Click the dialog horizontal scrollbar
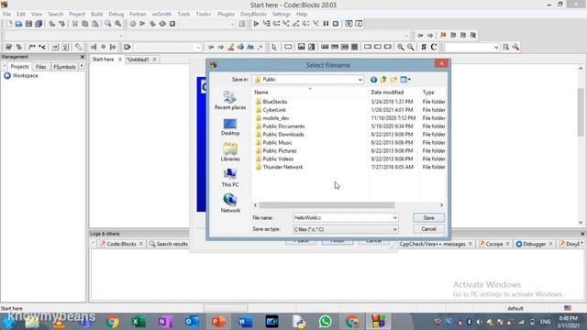 click(327, 205)
